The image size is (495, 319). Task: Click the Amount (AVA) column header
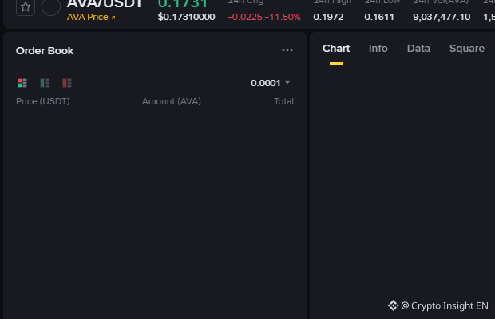[172, 101]
